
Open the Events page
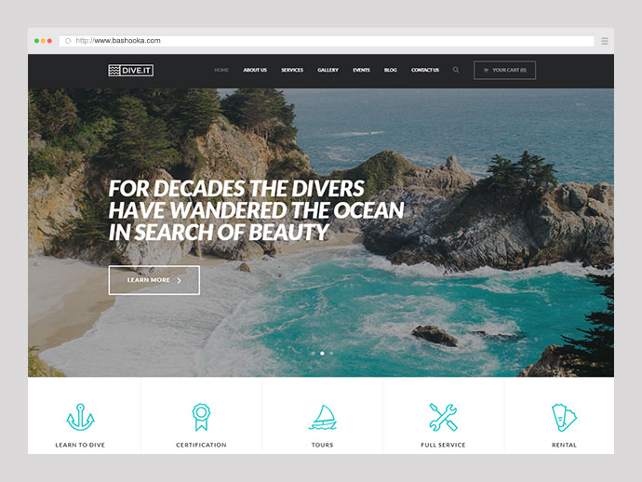click(362, 70)
